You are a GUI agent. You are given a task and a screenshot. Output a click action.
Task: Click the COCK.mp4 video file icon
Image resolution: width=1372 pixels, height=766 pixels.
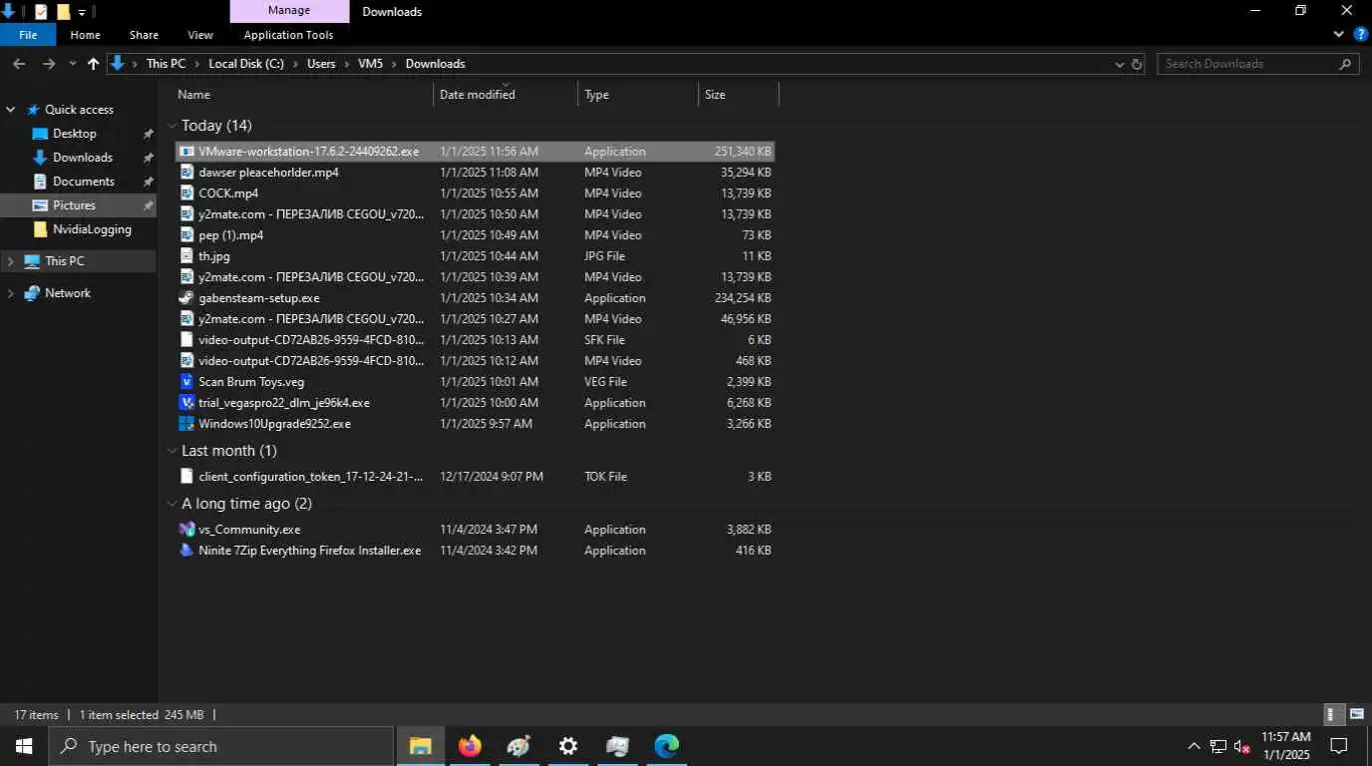[x=186, y=193]
